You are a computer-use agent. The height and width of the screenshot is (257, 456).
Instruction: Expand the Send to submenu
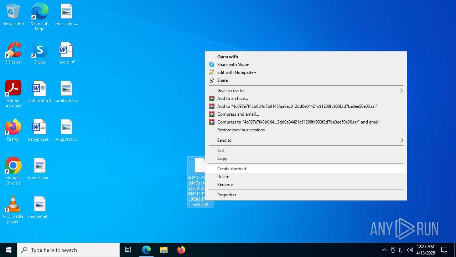306,140
